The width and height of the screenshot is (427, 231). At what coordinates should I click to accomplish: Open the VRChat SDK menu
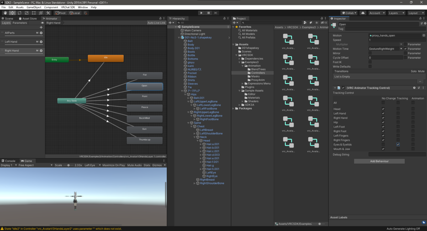(68, 7)
